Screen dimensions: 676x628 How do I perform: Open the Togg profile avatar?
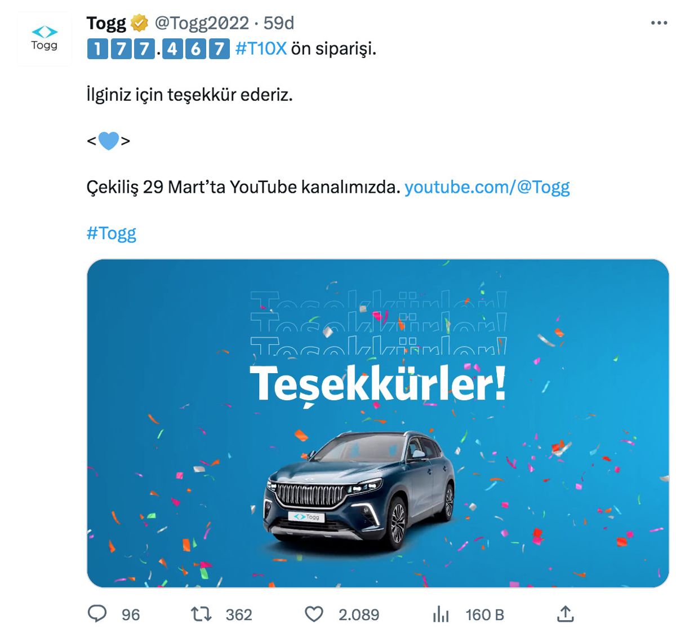[x=44, y=39]
